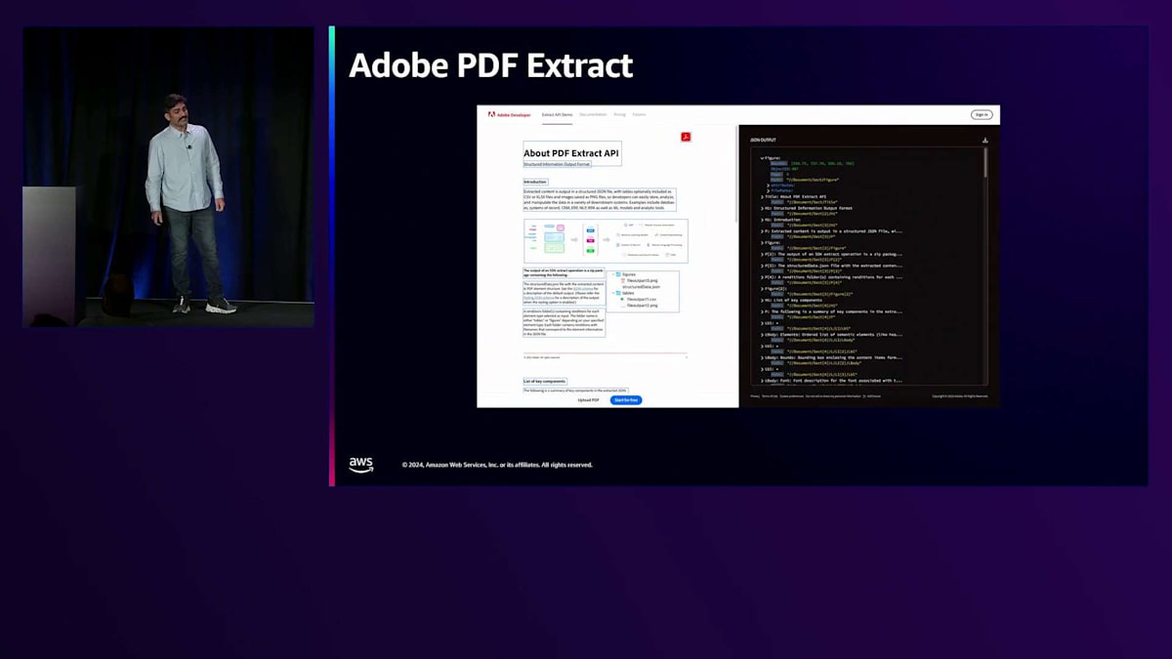Expand the P[3] structuredData.json node
This screenshot has height=659, width=1172.
point(762,266)
